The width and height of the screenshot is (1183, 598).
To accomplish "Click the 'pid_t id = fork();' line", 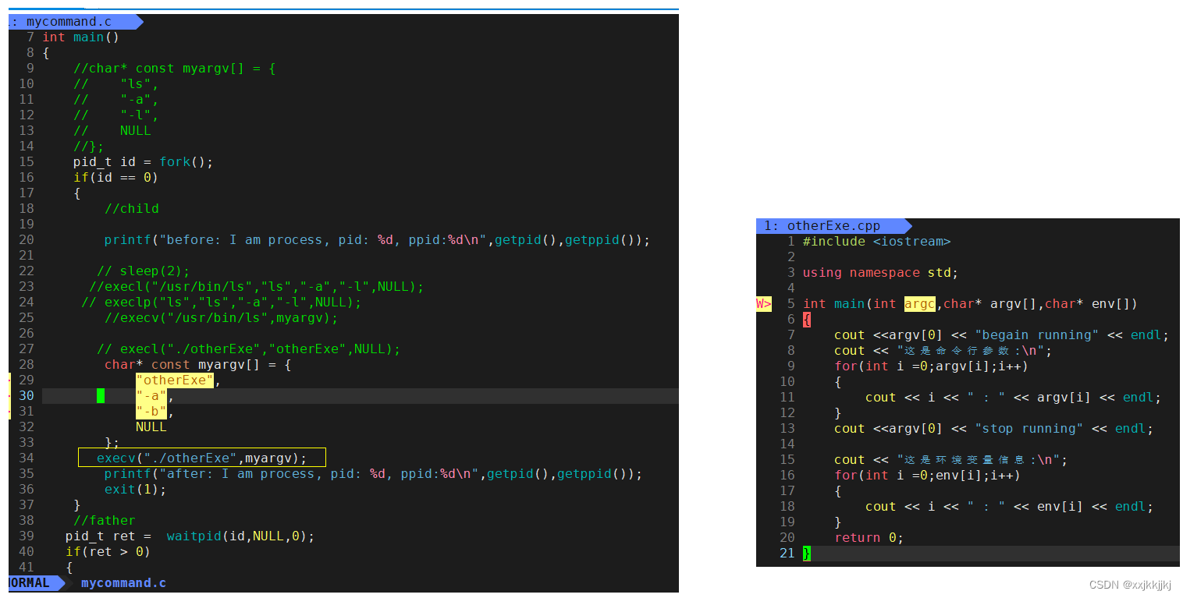I will pos(143,161).
